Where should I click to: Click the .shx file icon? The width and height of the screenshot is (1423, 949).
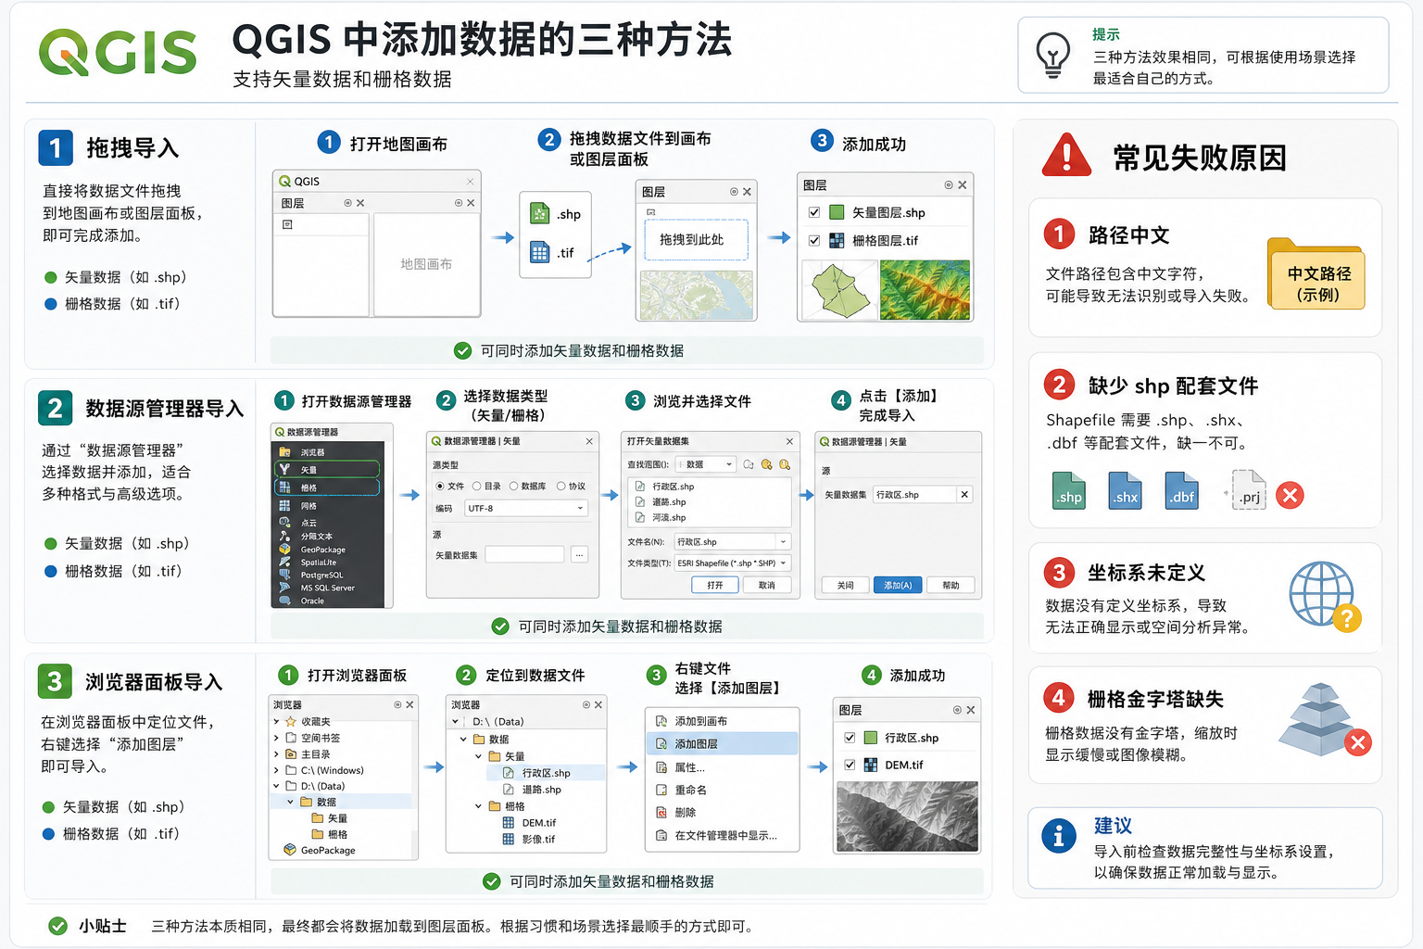pyautogui.click(x=1126, y=490)
